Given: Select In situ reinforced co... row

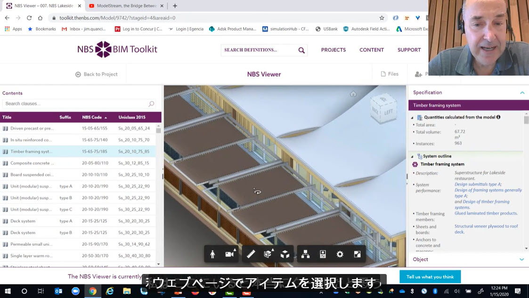Looking at the screenshot, I should [78, 140].
